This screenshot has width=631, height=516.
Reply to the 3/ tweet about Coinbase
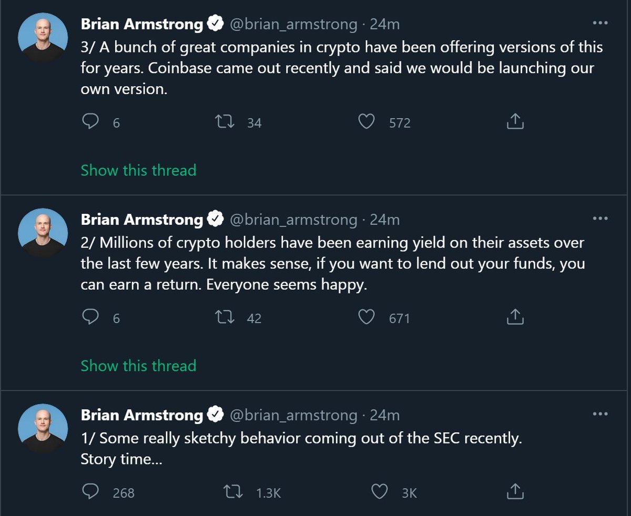coord(91,122)
